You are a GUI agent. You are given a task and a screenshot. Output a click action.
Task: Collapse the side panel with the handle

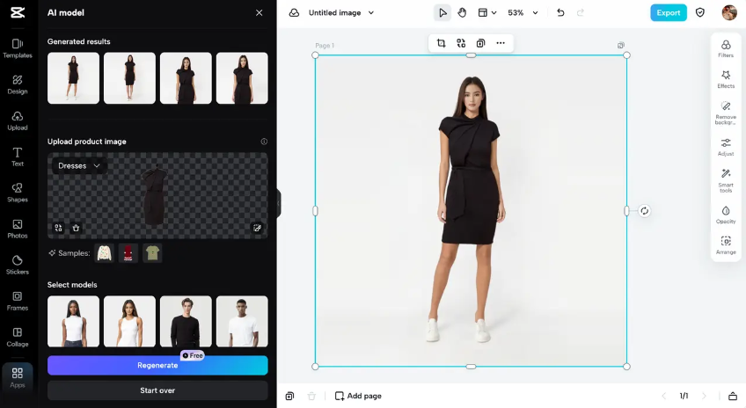click(279, 203)
